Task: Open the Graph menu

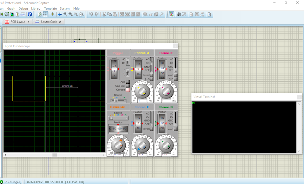Action: [x=11, y=9]
